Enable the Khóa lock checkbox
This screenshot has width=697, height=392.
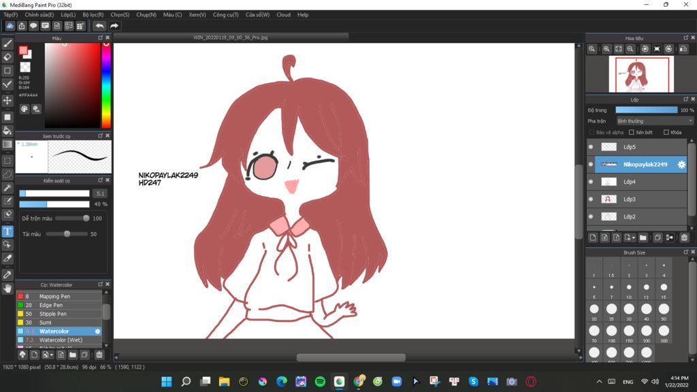point(666,133)
